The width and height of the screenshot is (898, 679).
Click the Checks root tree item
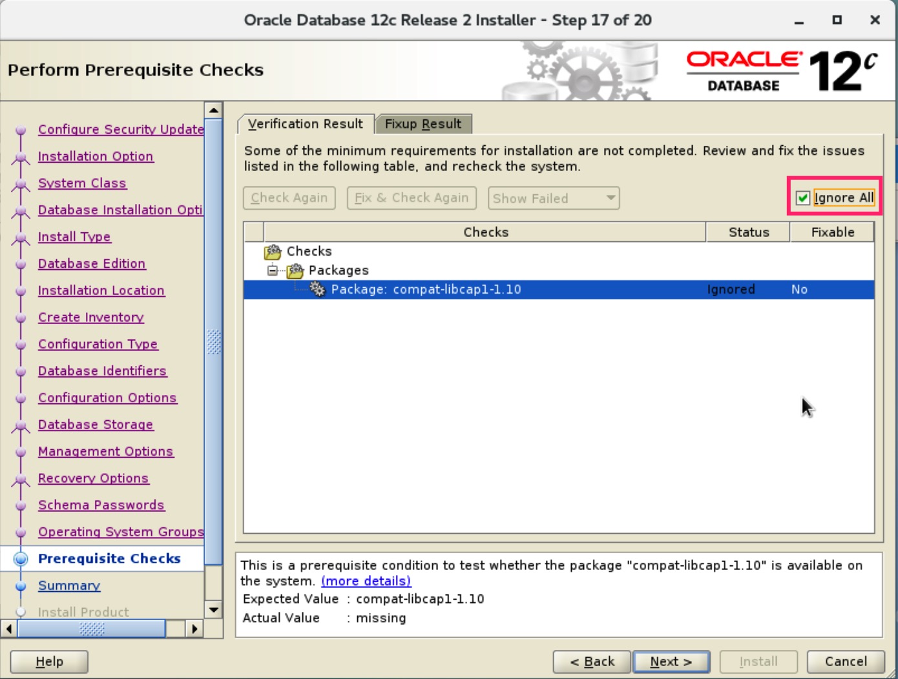[309, 251]
